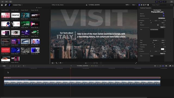Toggle the headphones solo icon
Image resolution: width=174 pixels, height=98 pixels.
pyautogui.click(x=160, y=66)
